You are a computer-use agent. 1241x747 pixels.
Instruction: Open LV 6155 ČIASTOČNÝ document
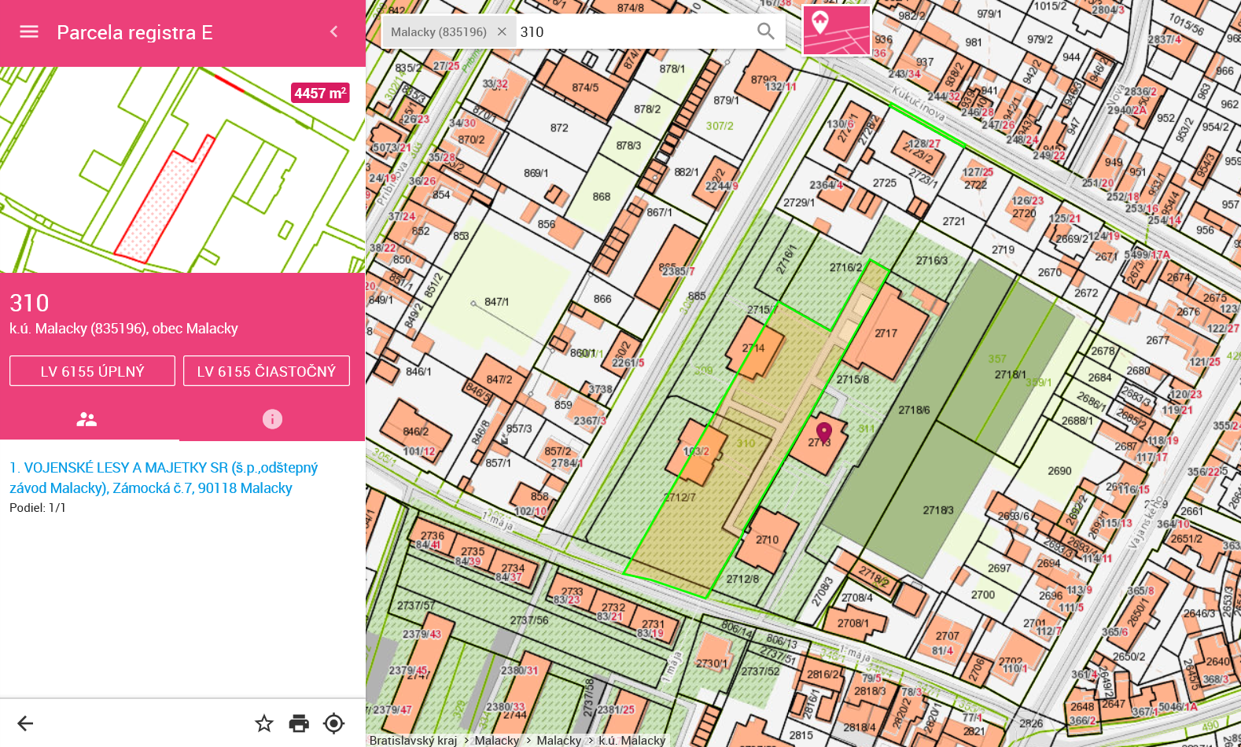pyautogui.click(x=266, y=371)
